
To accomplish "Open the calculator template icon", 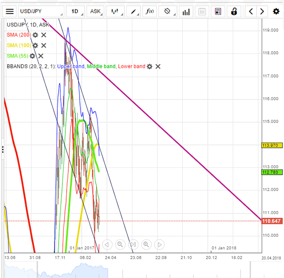I will coord(218,11).
